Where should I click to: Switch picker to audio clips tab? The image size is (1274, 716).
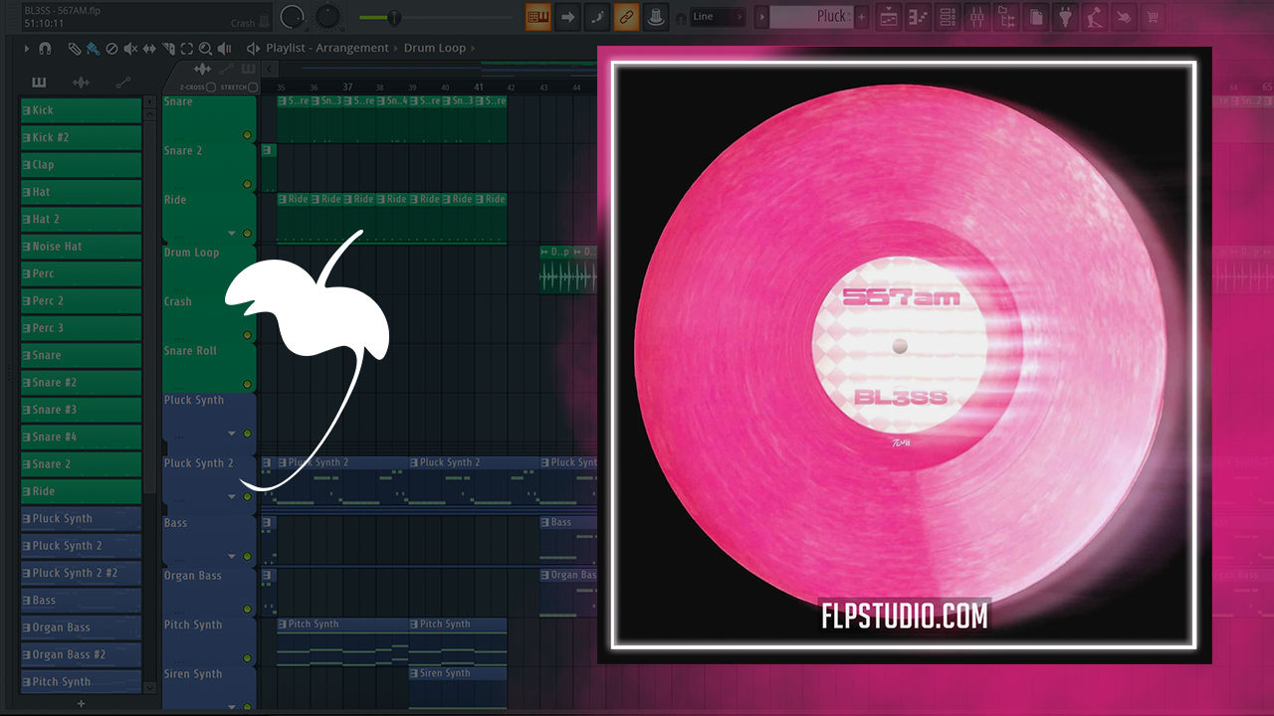81,83
